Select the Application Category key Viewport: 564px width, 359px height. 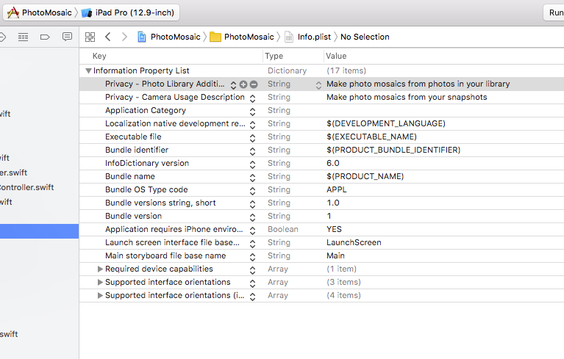(146, 110)
